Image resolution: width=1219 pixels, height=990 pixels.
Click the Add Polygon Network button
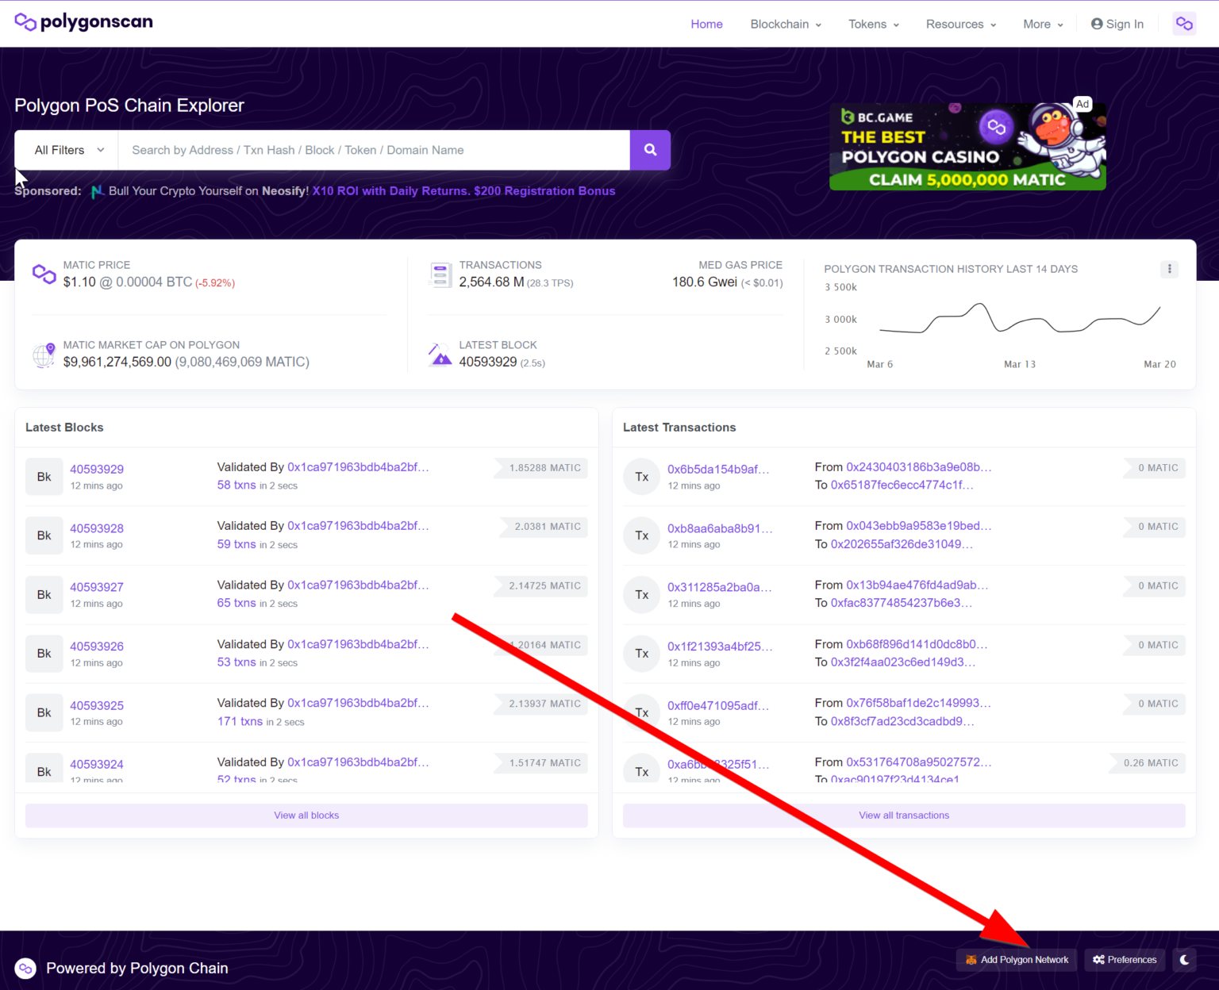coord(1017,960)
